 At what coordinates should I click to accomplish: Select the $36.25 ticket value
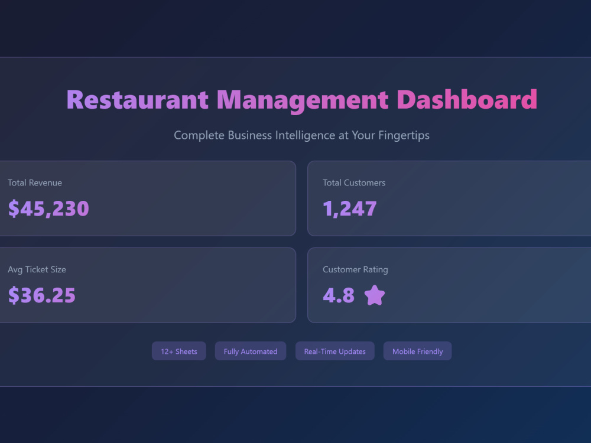(x=42, y=295)
